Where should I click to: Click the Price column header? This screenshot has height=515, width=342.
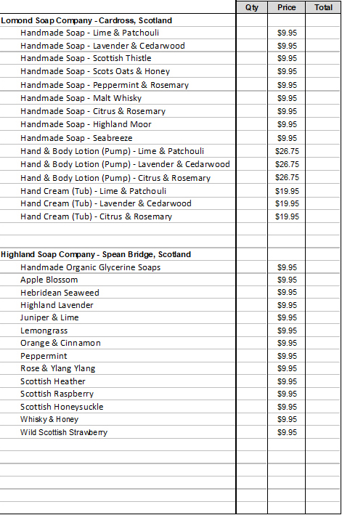coord(287,7)
